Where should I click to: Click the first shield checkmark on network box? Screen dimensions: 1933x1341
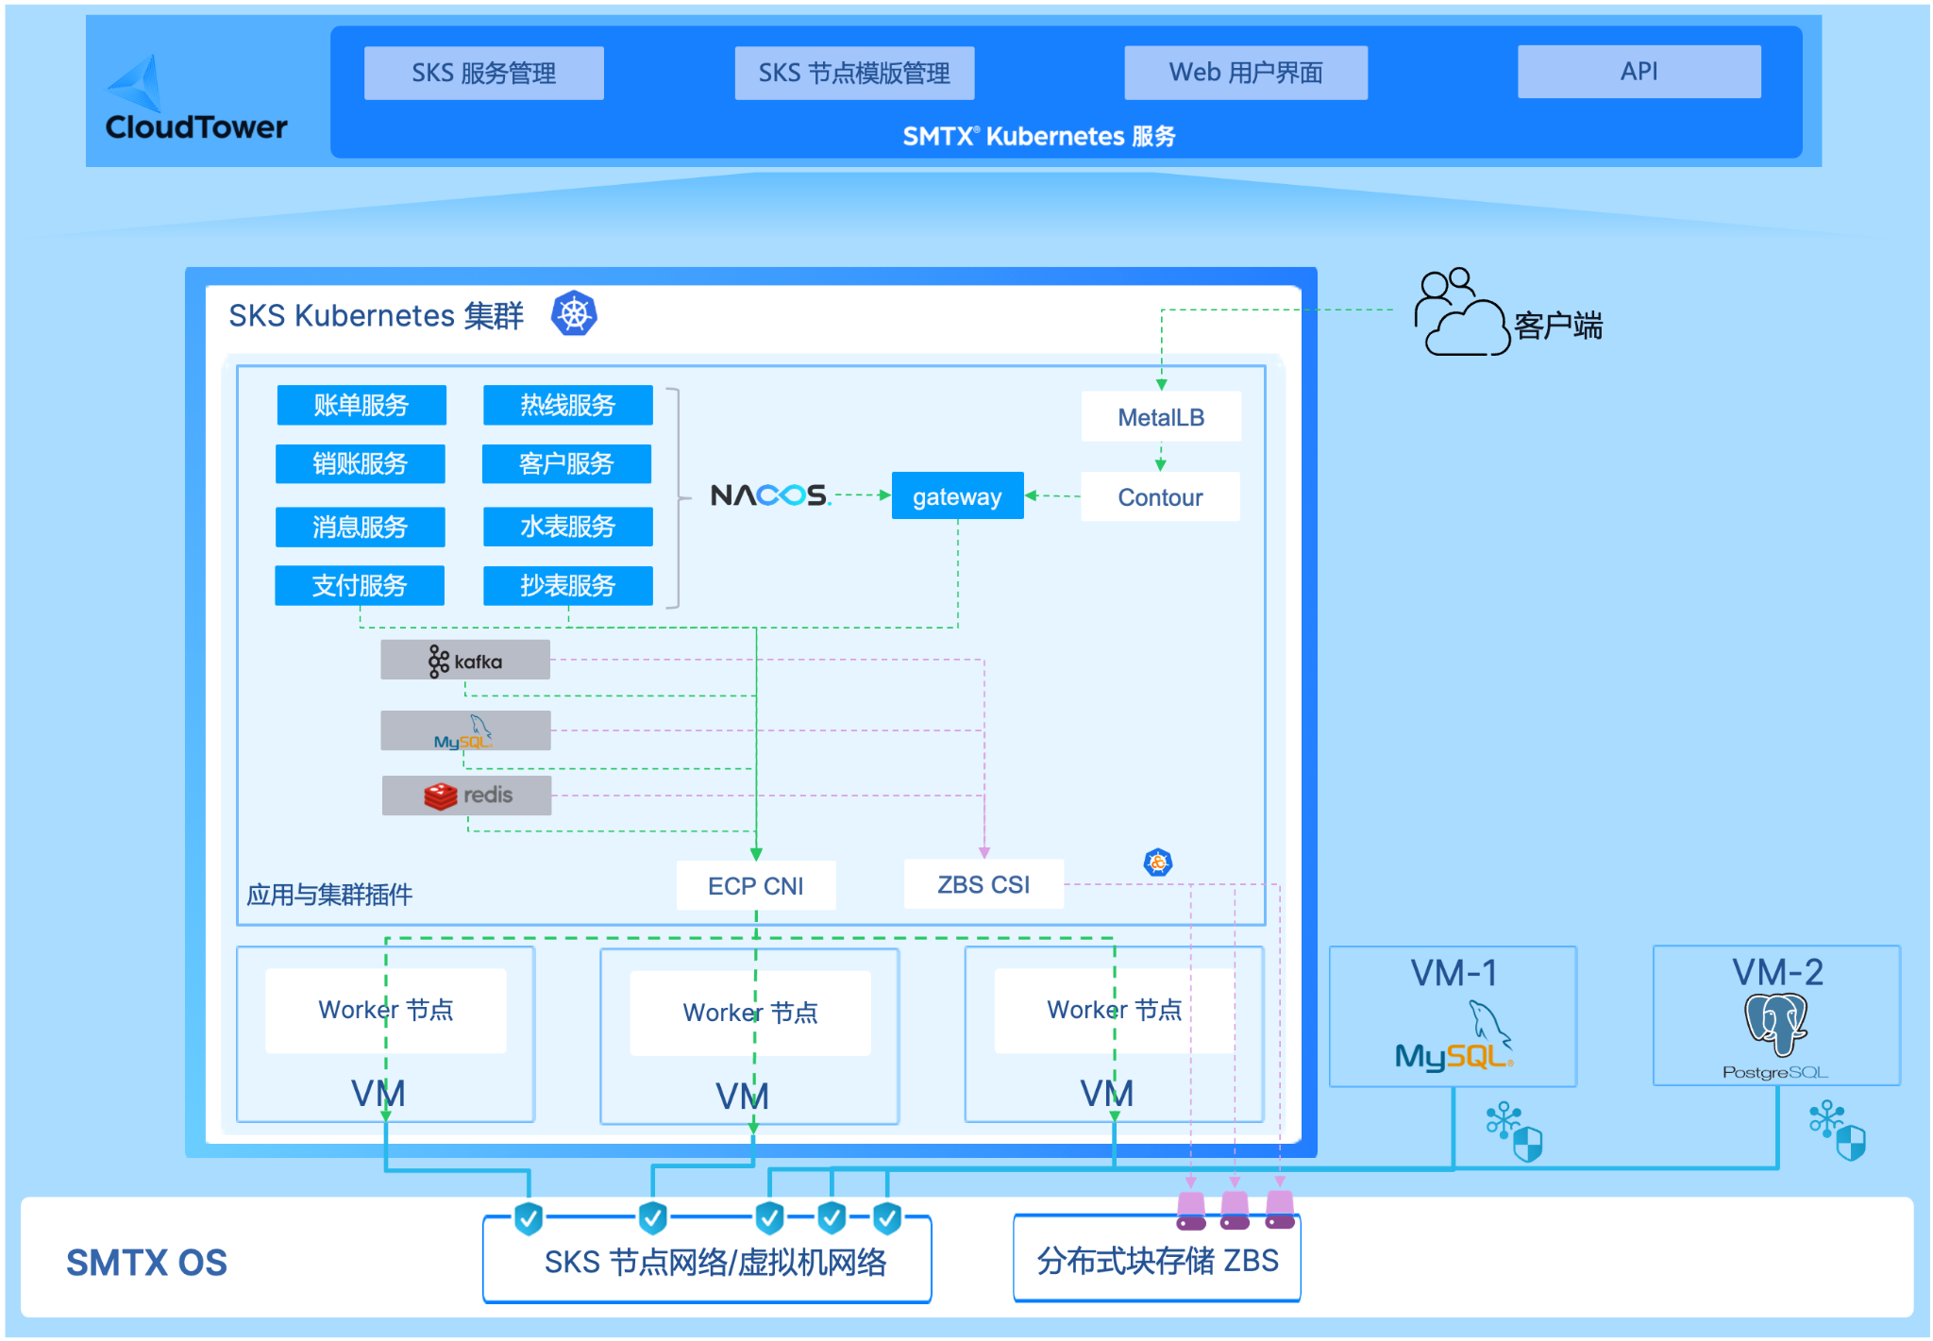click(x=529, y=1218)
